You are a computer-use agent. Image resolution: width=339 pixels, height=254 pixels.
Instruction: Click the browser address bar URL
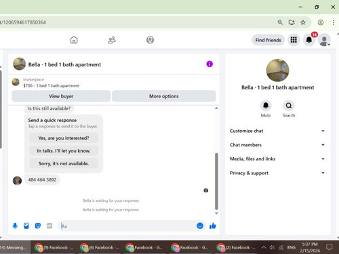coord(23,22)
